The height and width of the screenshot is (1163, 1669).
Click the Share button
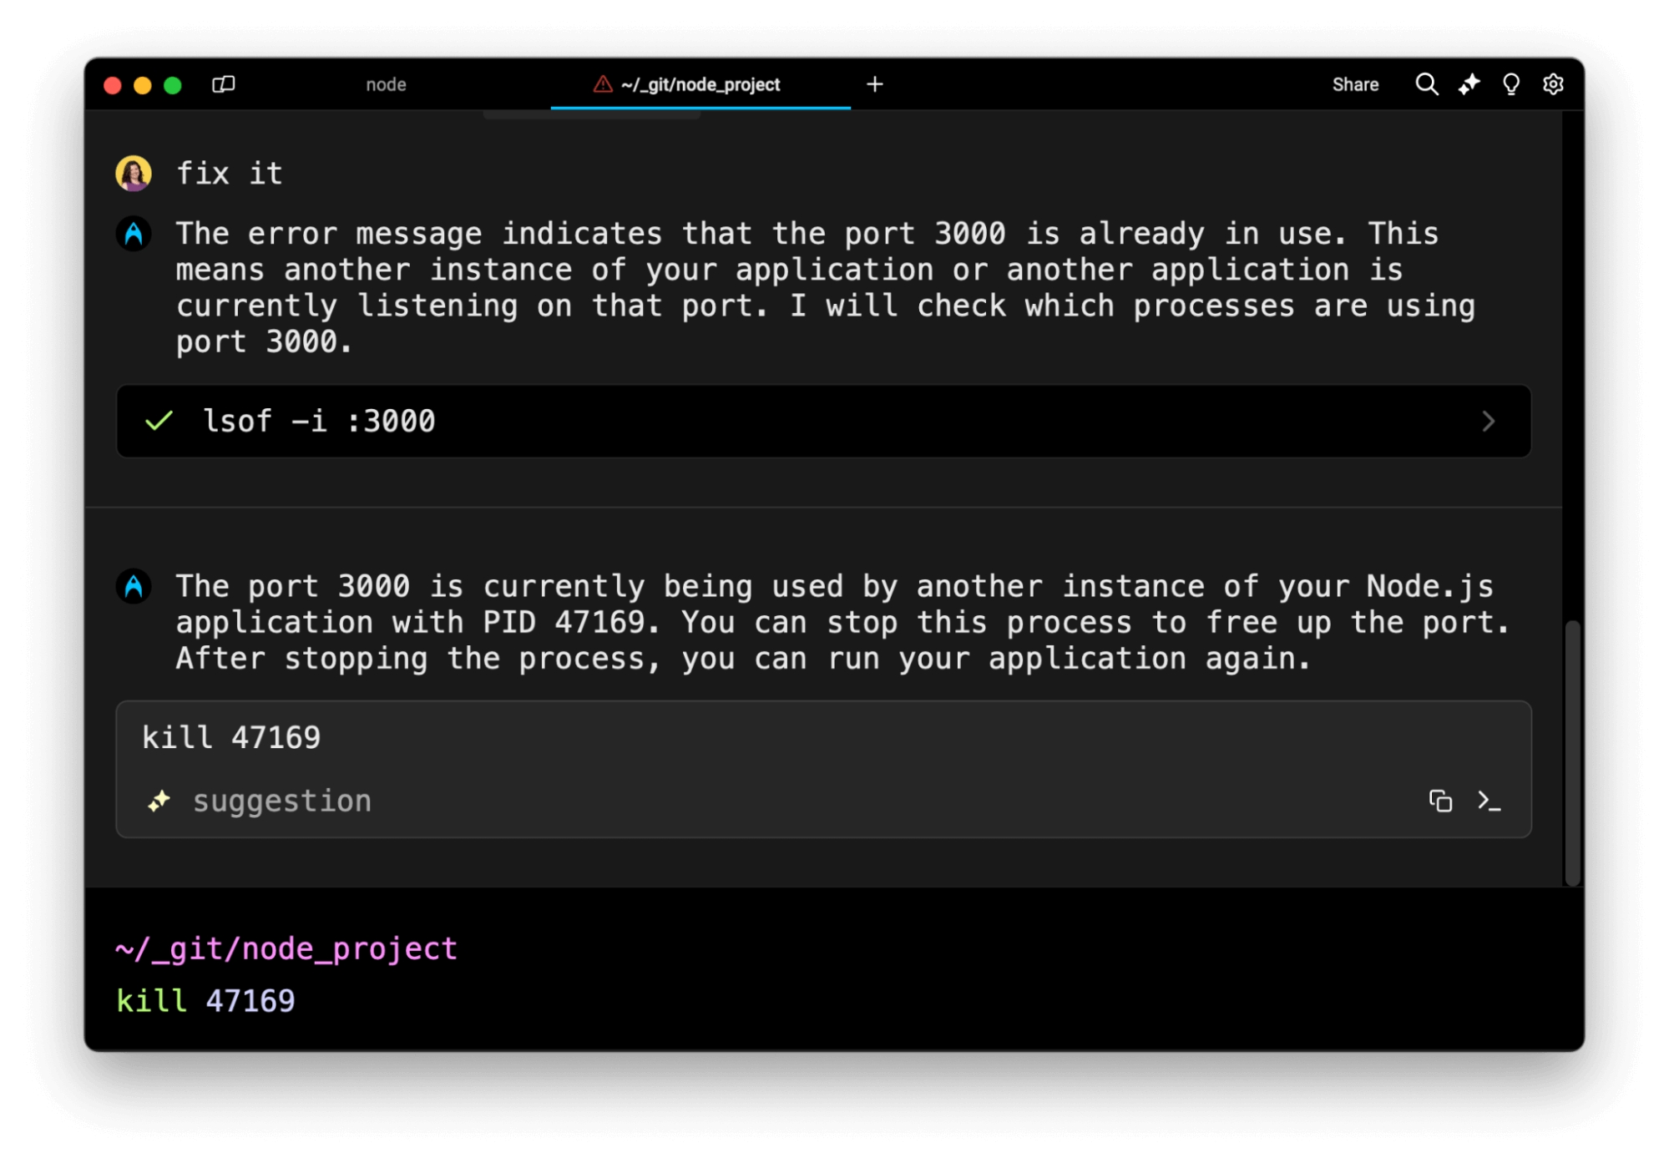1354,84
